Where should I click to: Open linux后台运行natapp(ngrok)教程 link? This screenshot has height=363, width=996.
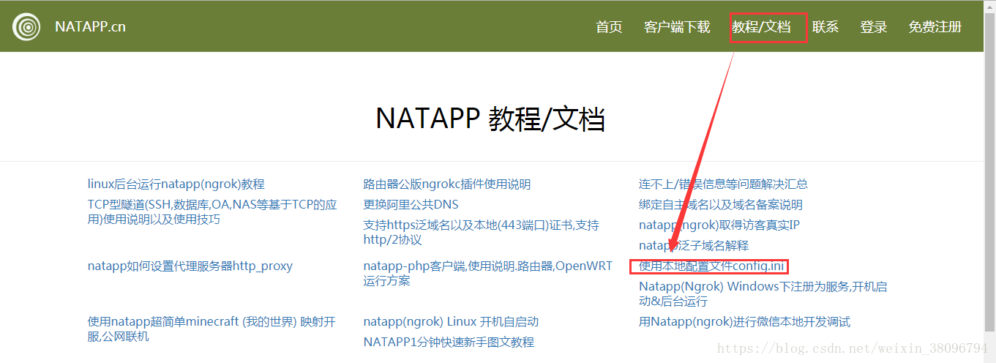coord(176,184)
